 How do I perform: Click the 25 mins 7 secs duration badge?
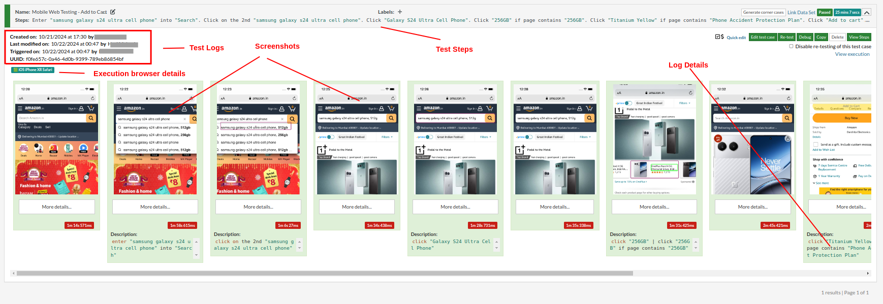[x=847, y=12]
